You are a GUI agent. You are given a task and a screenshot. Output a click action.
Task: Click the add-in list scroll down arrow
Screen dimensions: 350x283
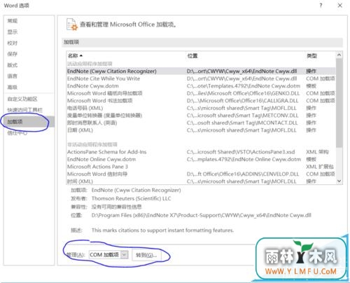click(x=339, y=181)
